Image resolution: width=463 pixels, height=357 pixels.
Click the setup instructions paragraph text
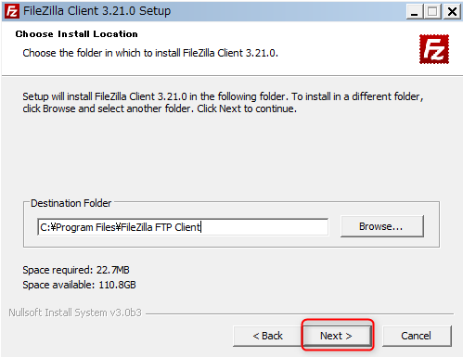pyautogui.click(x=223, y=103)
